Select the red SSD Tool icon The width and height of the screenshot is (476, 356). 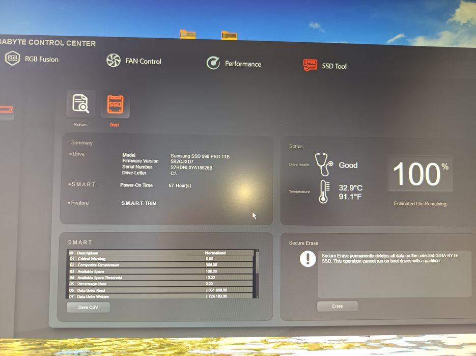pyautogui.click(x=310, y=65)
